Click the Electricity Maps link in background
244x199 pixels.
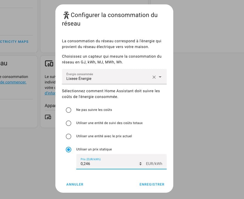[14, 42]
